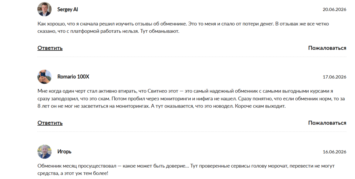Image resolution: width=355 pixels, height=179 pixels.
Task: Open the Sergey AI username
Action: tap(68, 9)
